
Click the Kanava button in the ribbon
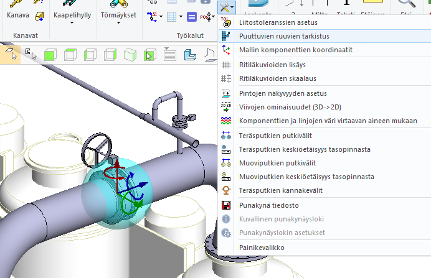coord(17,13)
